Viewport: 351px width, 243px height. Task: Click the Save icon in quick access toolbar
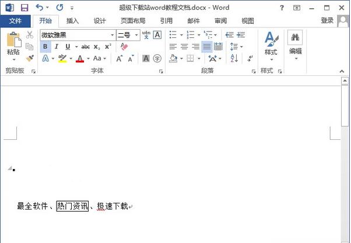(x=24, y=8)
